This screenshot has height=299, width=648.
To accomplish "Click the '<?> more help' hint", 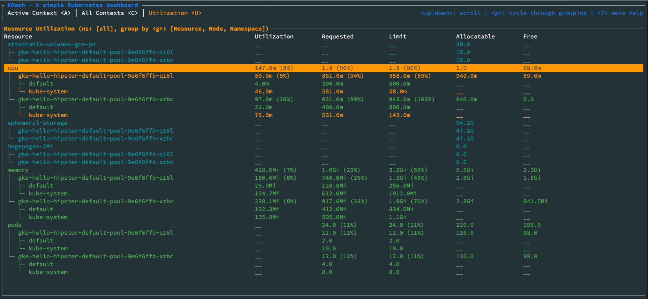I will tap(620, 13).
